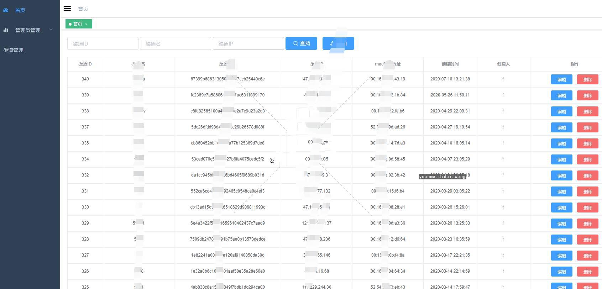Click 删除 for row 340
This screenshot has width=602, height=289.
click(588, 79)
